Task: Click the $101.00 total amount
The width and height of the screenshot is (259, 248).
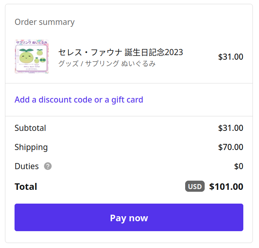Action: [226, 187]
